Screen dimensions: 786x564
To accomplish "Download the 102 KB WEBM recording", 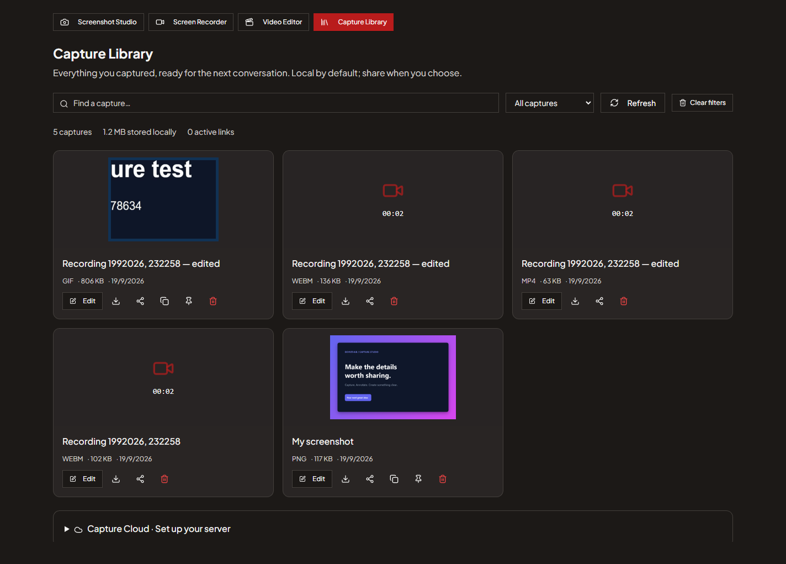I will (116, 479).
